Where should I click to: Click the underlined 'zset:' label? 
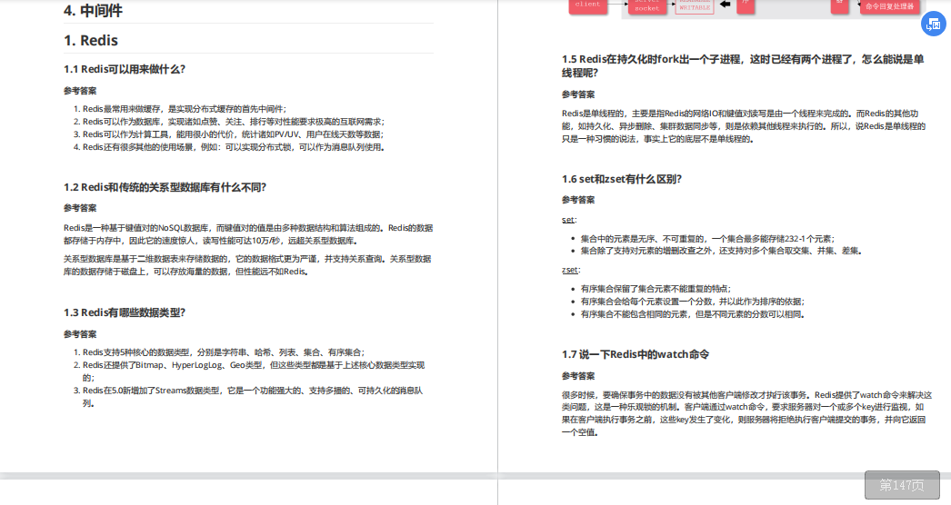pos(571,271)
